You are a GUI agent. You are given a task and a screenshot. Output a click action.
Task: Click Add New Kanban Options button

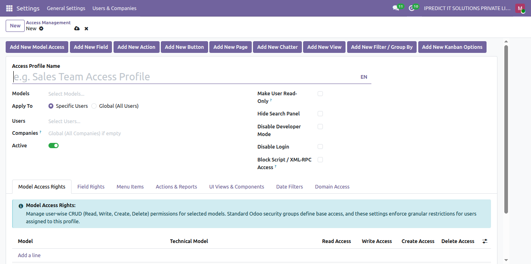point(452,47)
